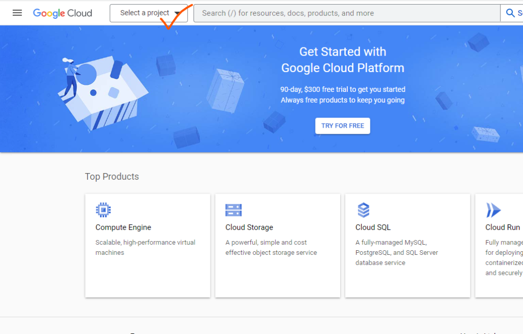The height and width of the screenshot is (334, 523).
Task: Open the Select a project dropdown
Action: click(149, 13)
